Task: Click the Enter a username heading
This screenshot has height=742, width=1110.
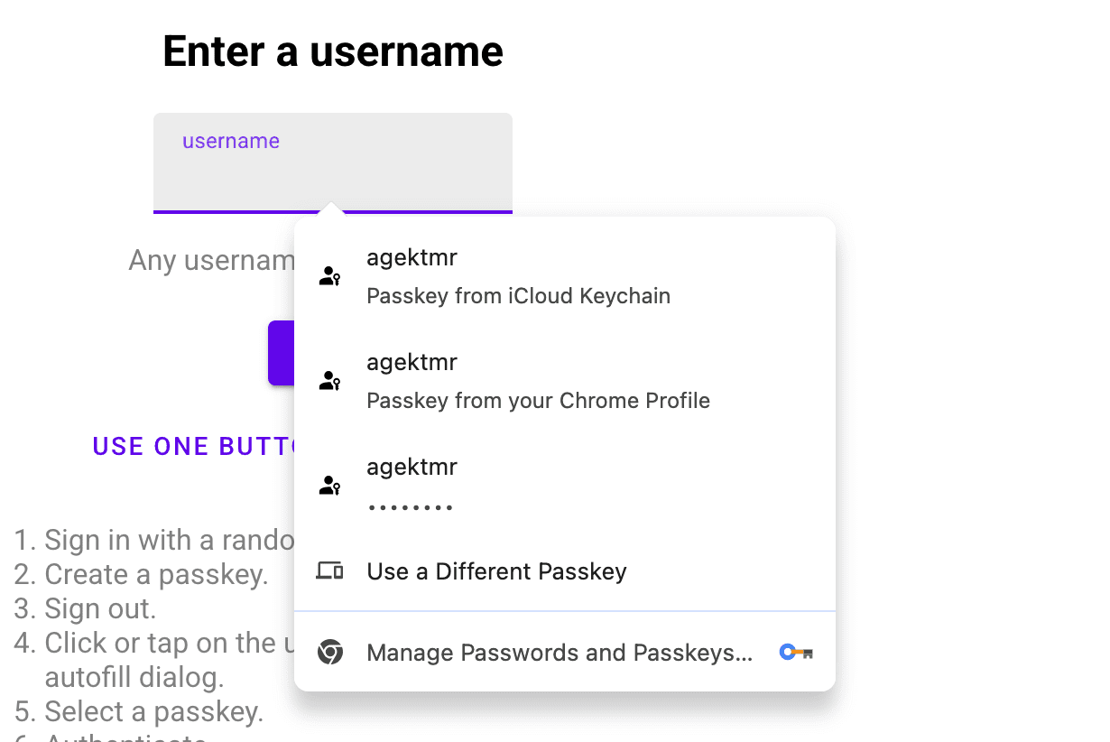Action: (332, 51)
